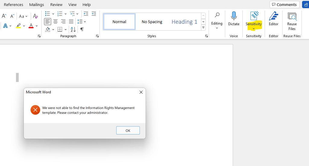Expand the multilevel list dropdown
Screen dimensions: 309x166
77,14
